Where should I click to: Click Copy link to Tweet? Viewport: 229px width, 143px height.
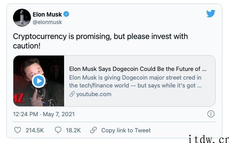[x=126, y=130]
